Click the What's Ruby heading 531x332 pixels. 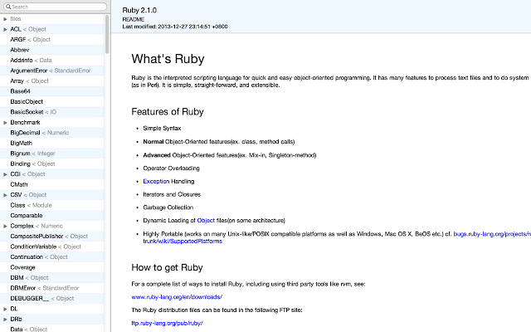pyautogui.click(x=168, y=59)
